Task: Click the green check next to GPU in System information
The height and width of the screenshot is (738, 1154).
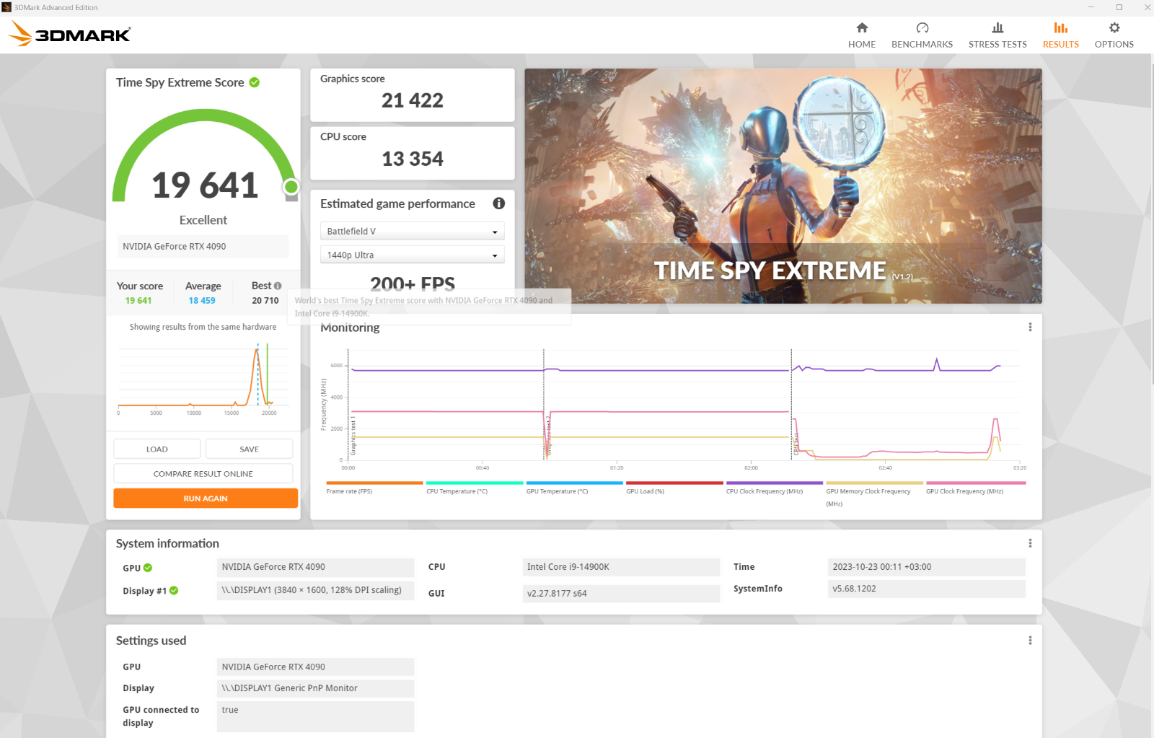Action: pos(148,568)
